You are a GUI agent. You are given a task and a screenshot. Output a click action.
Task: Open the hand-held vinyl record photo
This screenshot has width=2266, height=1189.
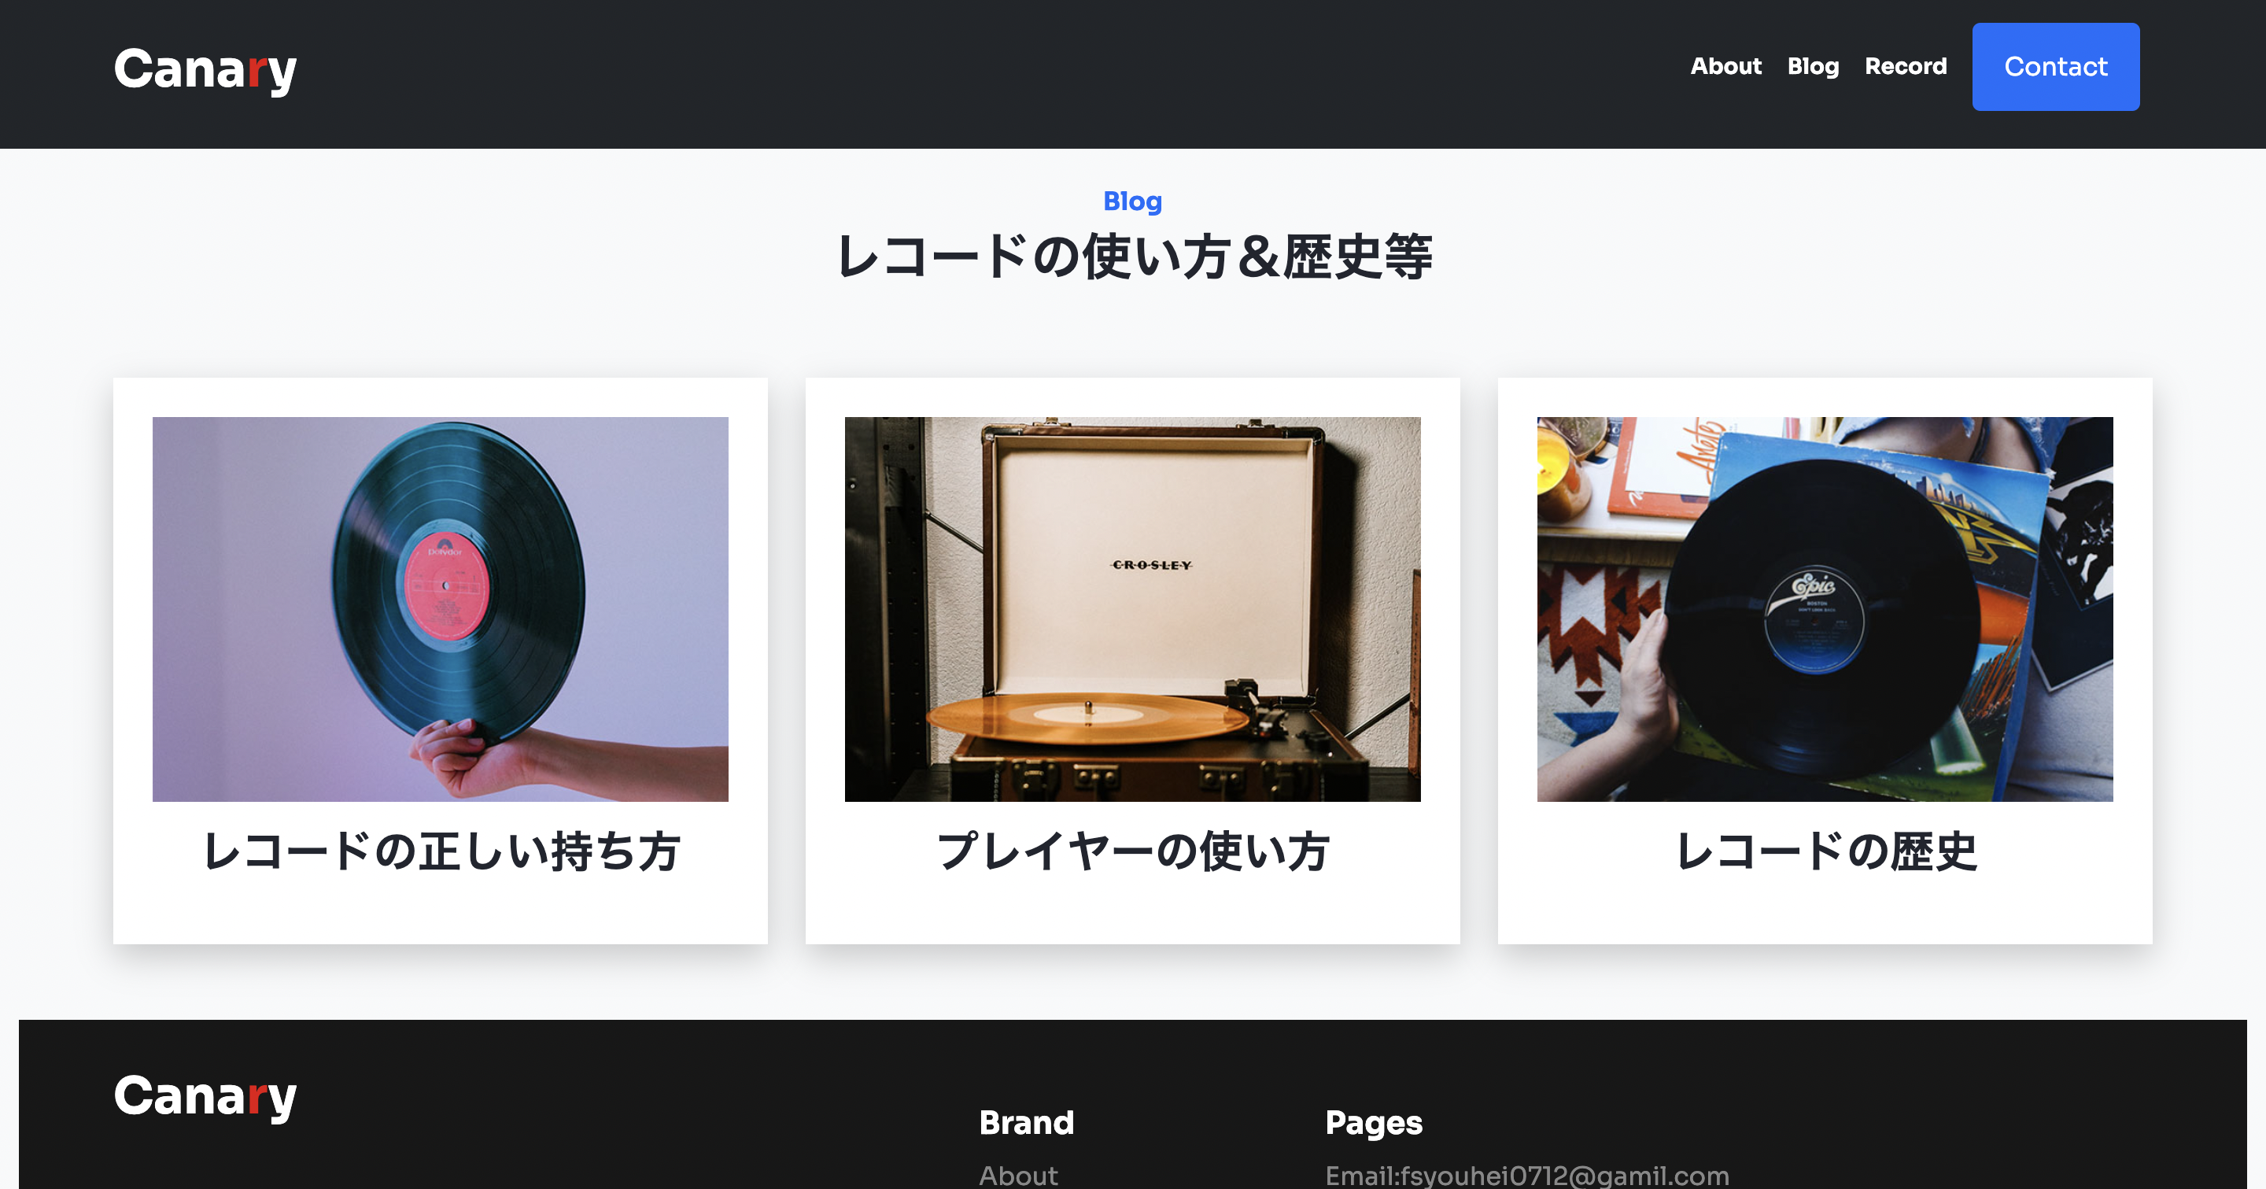(x=440, y=608)
